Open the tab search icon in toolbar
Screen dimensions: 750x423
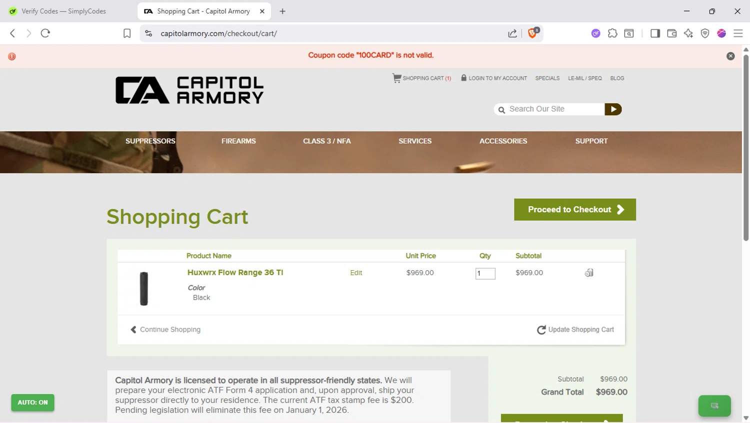pos(629,33)
